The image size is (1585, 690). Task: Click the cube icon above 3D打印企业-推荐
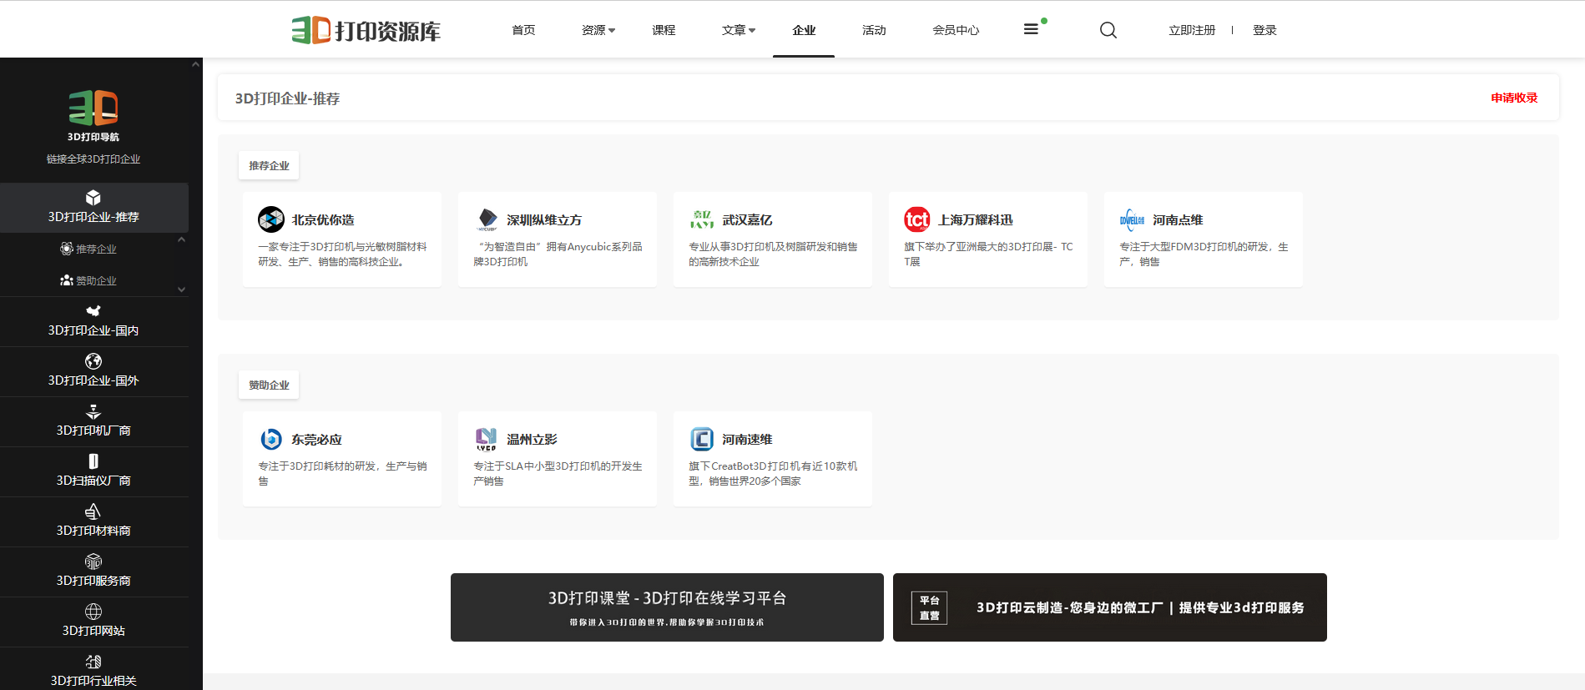(x=93, y=198)
